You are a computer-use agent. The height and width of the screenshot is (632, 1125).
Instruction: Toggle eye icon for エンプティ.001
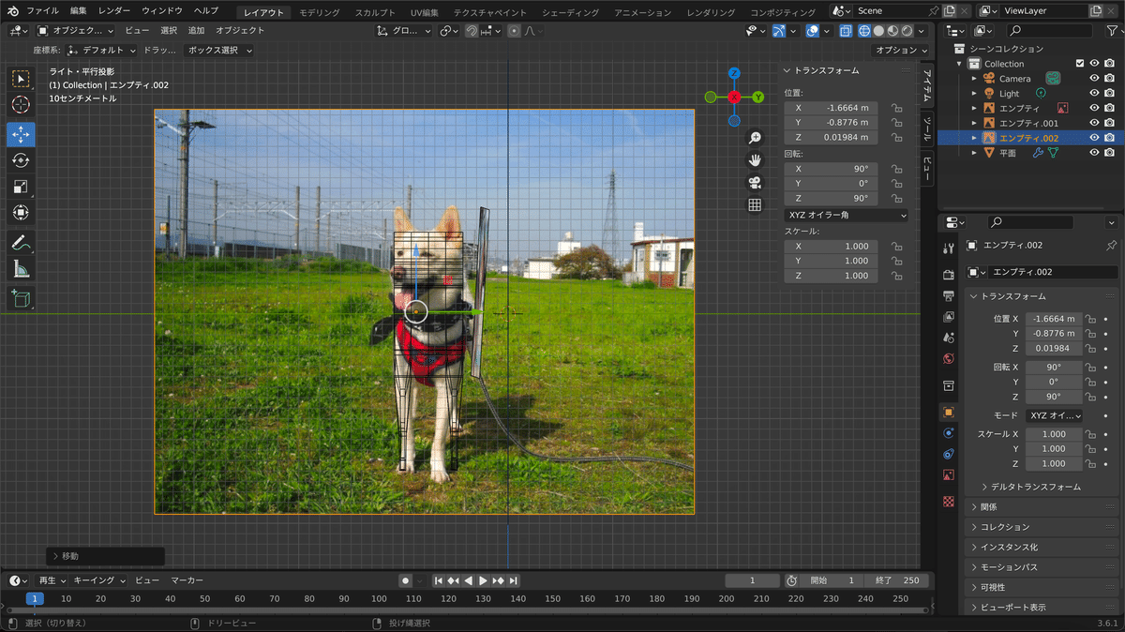1094,123
